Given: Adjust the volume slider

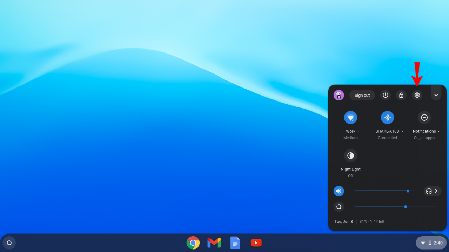Looking at the screenshot, I should coord(408,191).
